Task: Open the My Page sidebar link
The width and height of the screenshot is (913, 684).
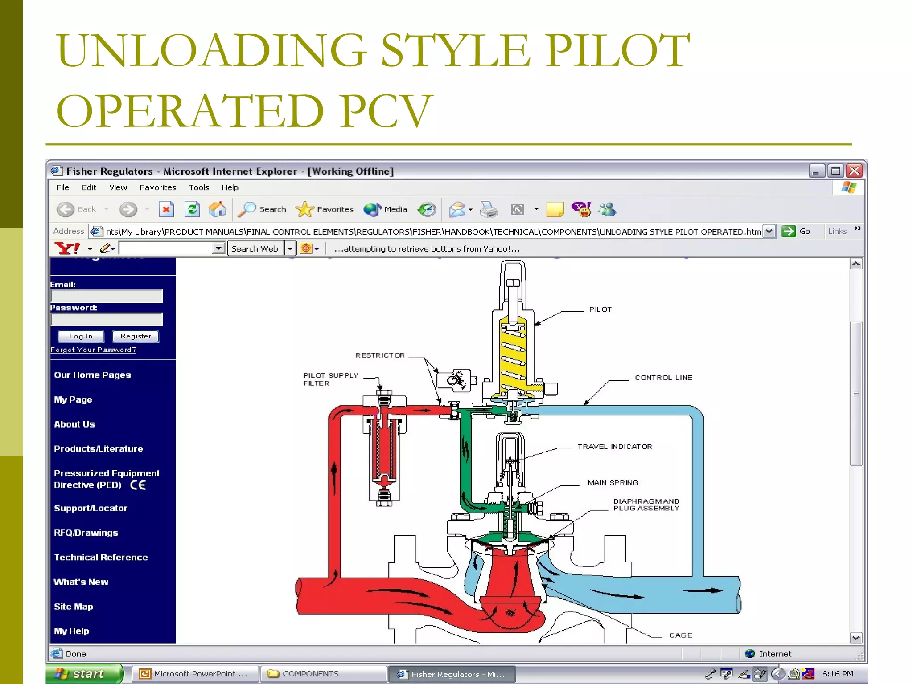Action: tap(73, 399)
